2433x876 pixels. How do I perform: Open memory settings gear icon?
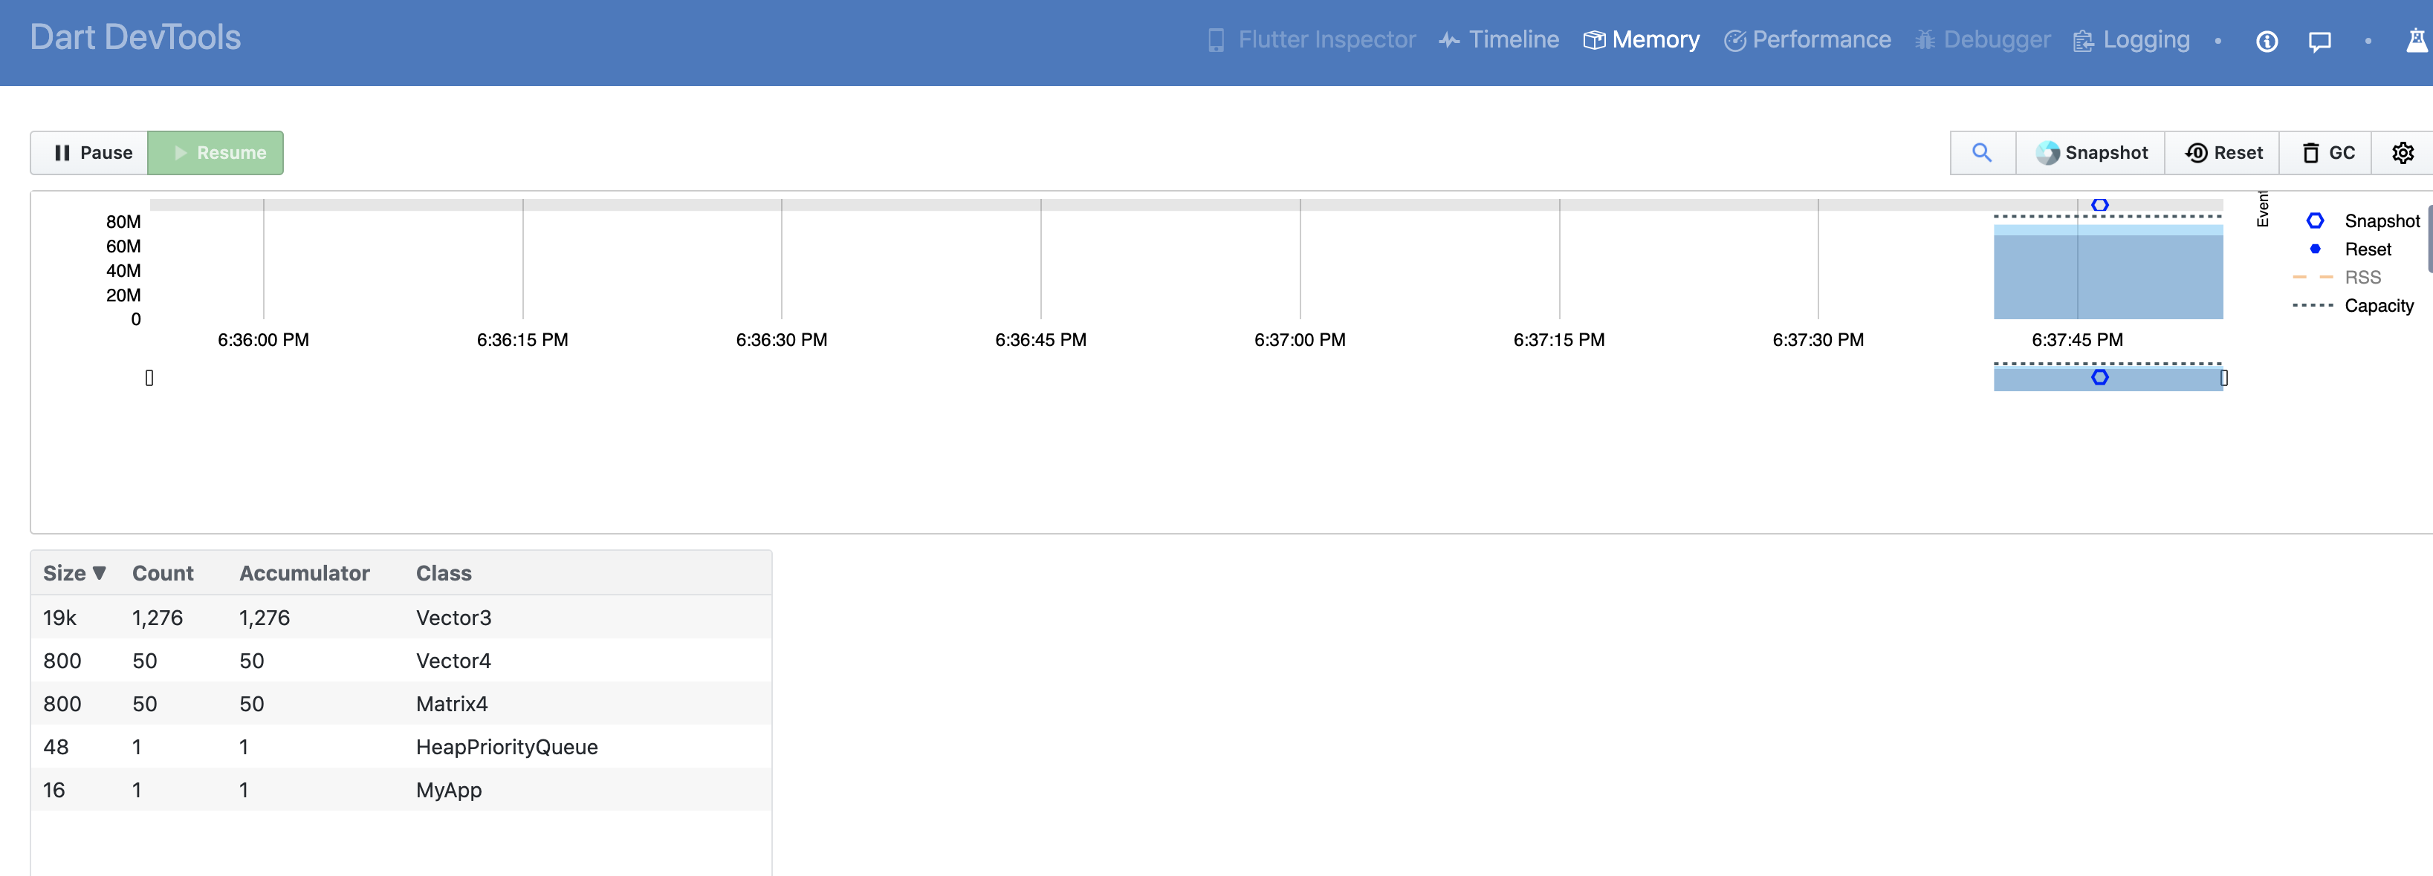(x=2402, y=152)
